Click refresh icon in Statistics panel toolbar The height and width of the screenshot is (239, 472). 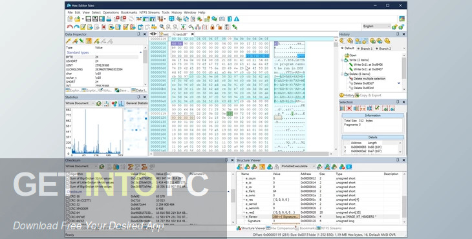click(x=99, y=104)
